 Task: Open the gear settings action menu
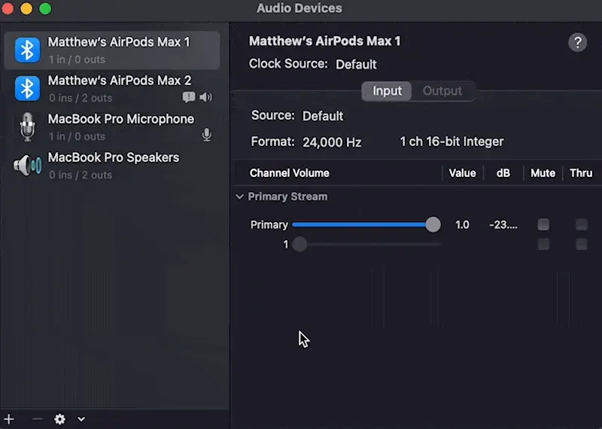click(x=59, y=419)
